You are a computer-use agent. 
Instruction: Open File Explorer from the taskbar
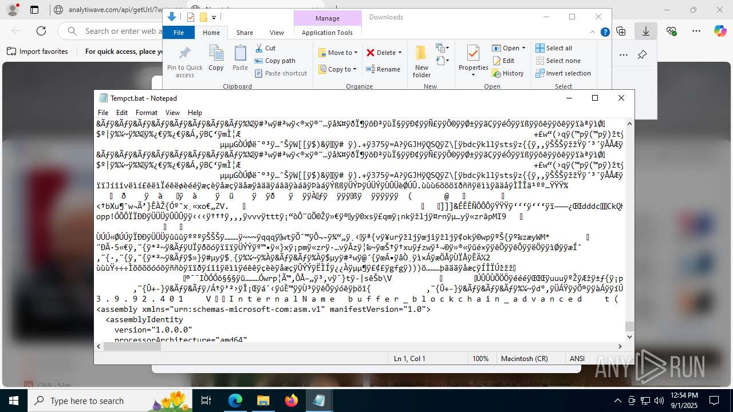click(263, 401)
